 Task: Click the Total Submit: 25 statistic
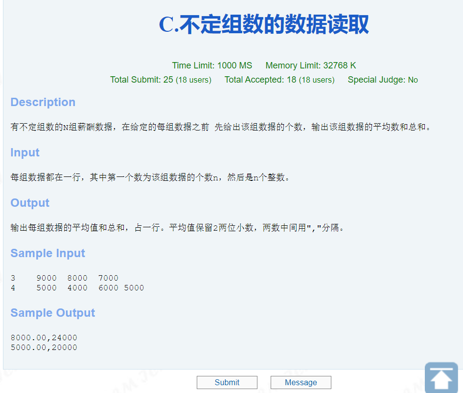tap(161, 80)
